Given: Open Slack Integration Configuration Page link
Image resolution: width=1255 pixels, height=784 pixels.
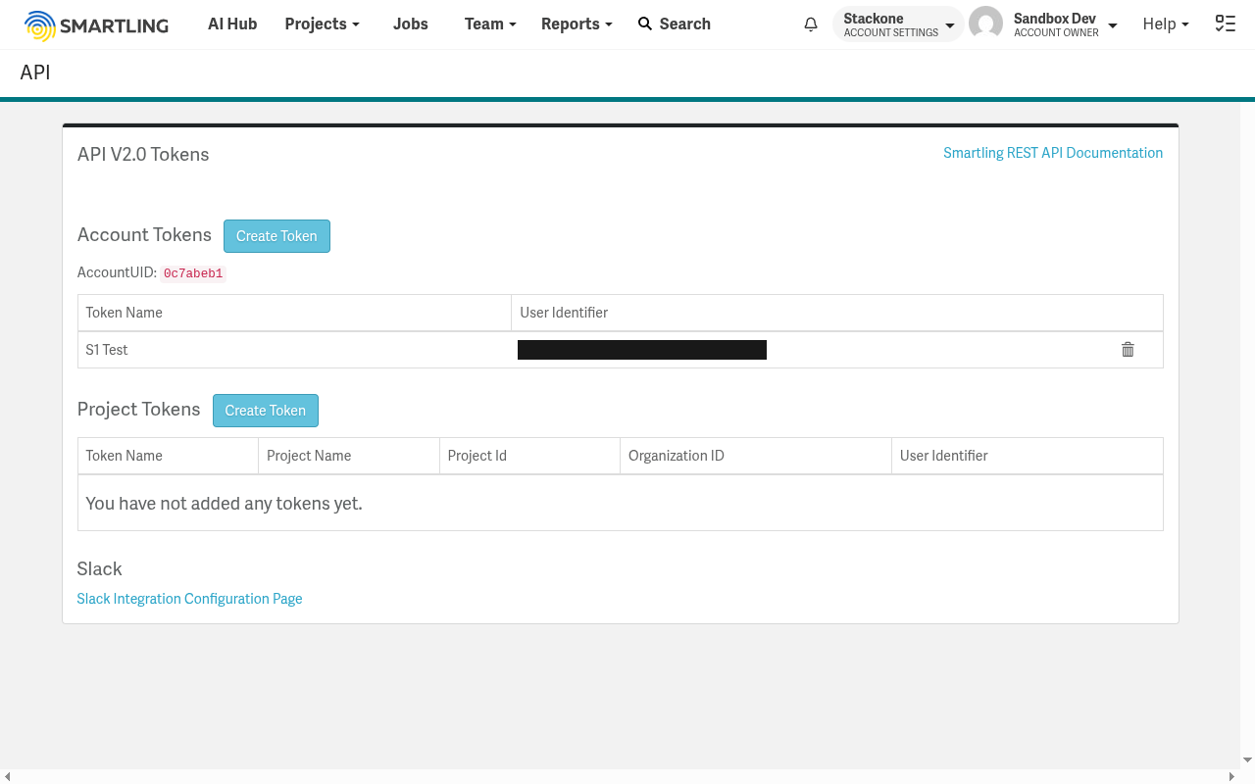Looking at the screenshot, I should (189, 599).
